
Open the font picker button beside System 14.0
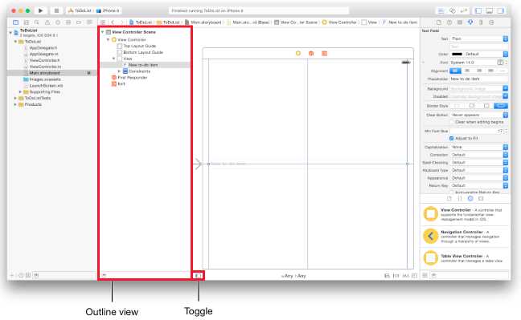[500, 63]
